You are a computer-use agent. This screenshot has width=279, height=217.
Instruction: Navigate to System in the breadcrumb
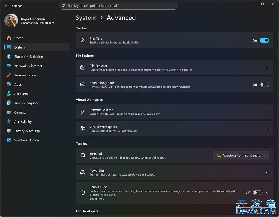tap(86, 18)
